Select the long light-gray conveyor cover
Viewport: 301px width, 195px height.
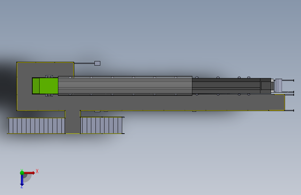(x=125, y=86)
